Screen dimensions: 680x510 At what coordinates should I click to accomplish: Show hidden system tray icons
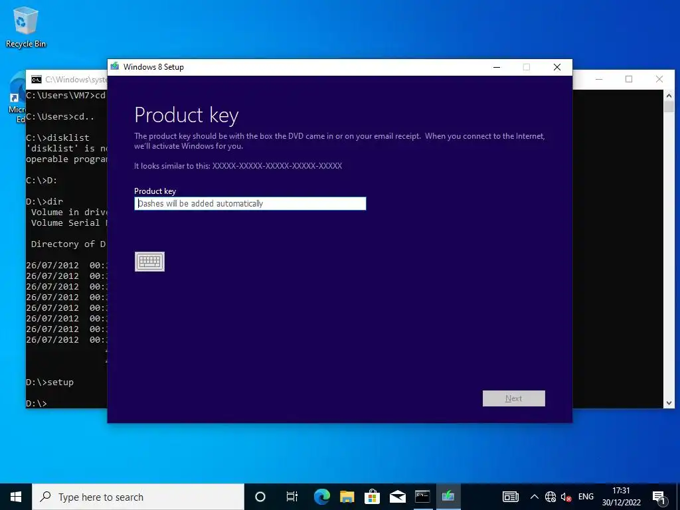click(x=535, y=497)
